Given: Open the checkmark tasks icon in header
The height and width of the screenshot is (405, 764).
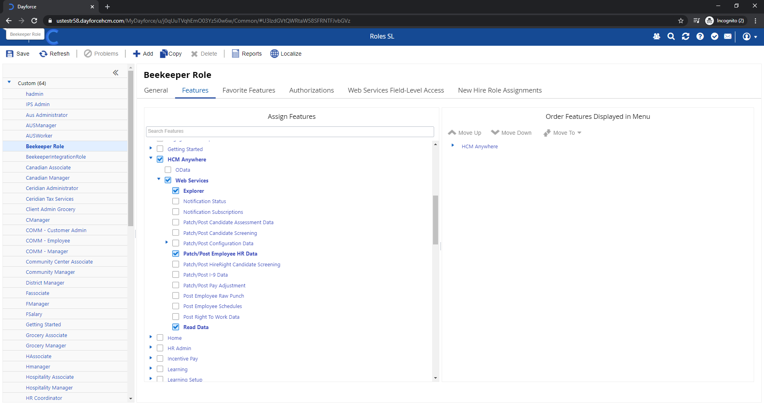Looking at the screenshot, I should point(715,36).
